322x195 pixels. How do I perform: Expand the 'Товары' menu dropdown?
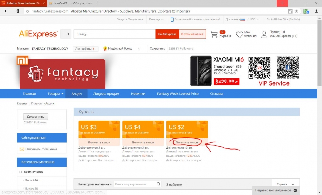tap(55, 94)
